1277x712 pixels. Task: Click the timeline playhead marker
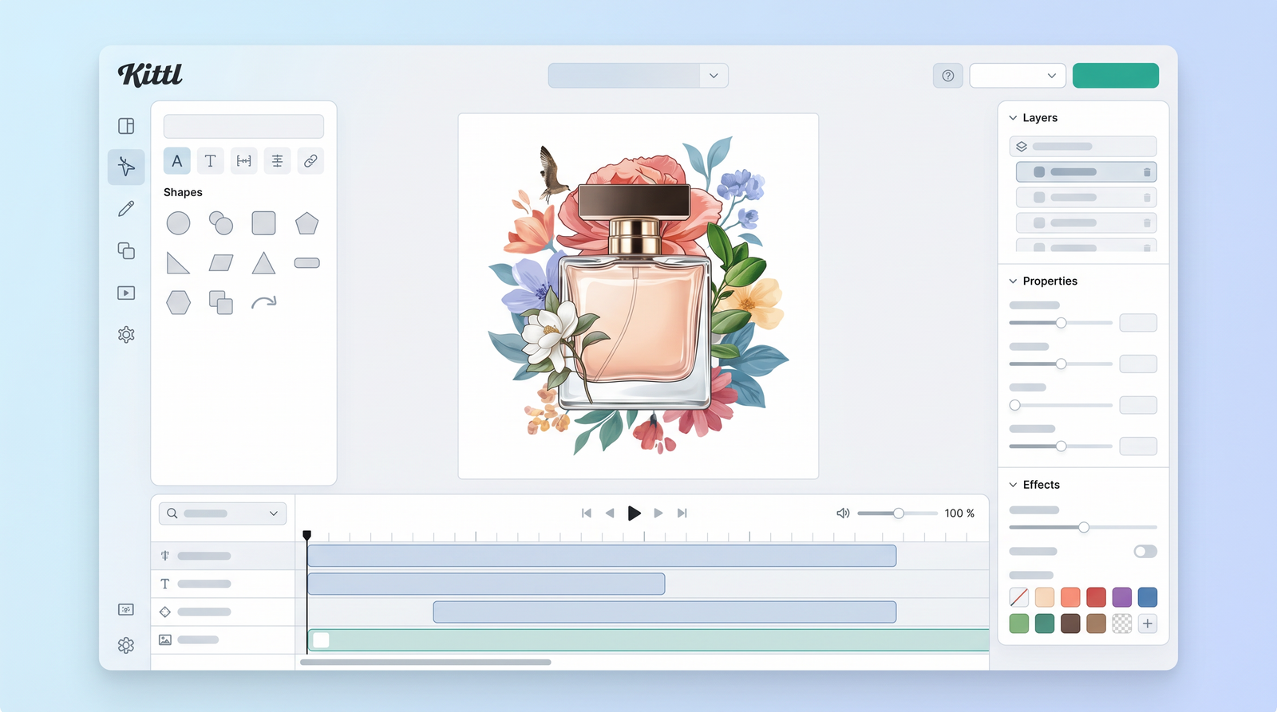point(306,536)
